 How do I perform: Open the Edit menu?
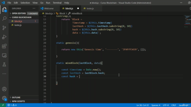(x=16, y=3)
